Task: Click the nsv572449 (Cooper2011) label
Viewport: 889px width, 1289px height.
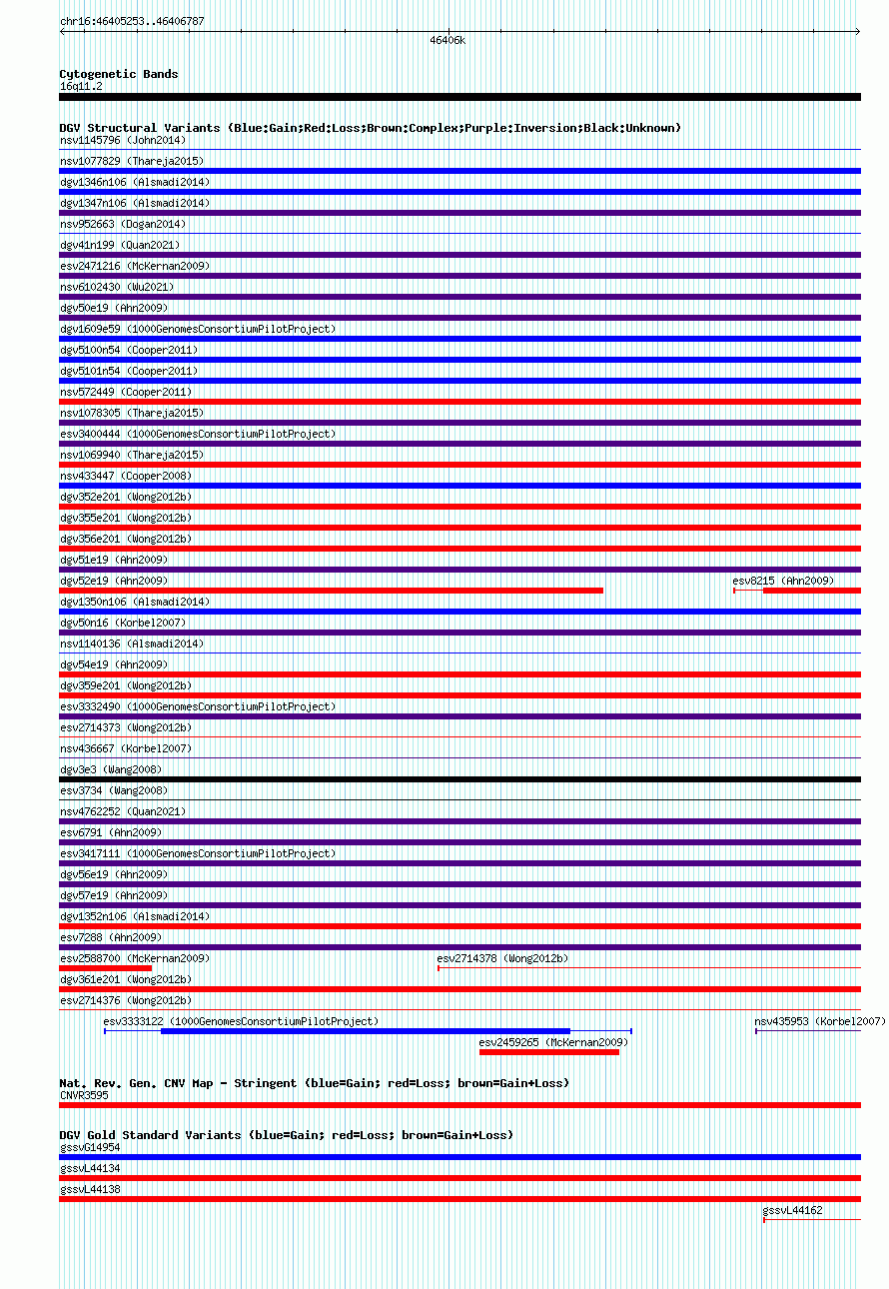Action: pos(126,392)
